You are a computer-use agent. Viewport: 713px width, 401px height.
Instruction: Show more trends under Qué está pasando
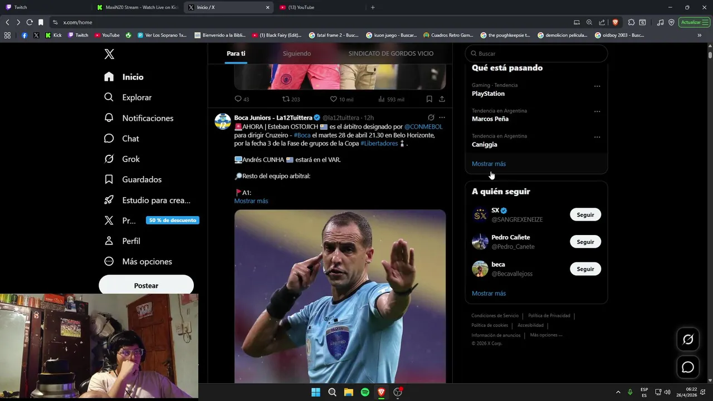(489, 164)
